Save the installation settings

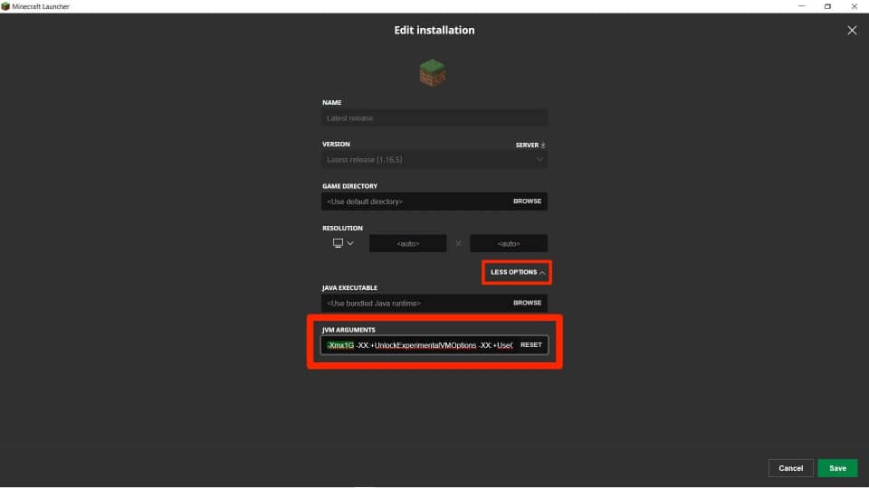point(837,468)
